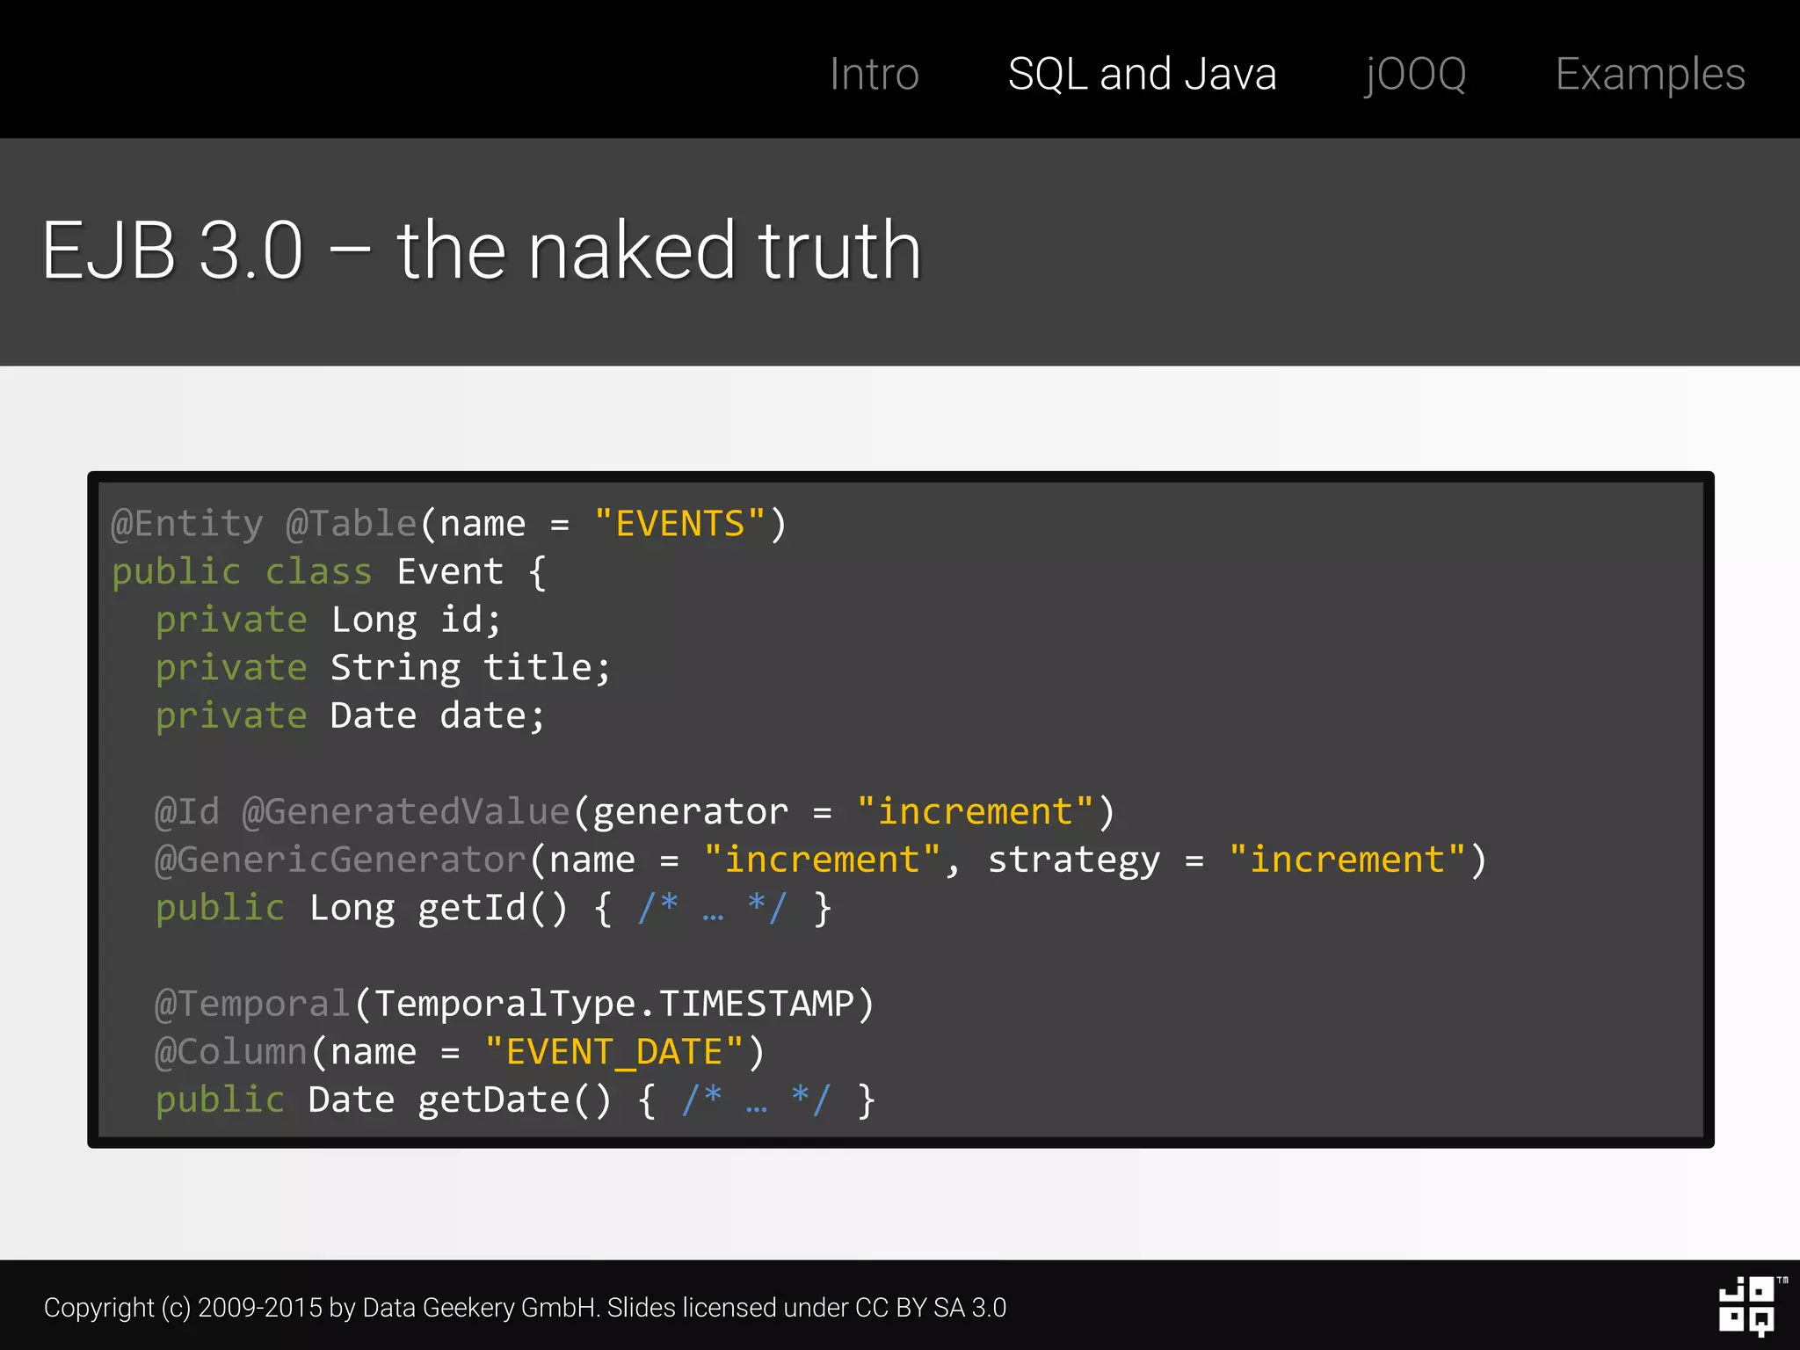Screen dimensions: 1800x1350
Task: Click TemporalType.TIMESTAMP constant
Action: point(613,1004)
